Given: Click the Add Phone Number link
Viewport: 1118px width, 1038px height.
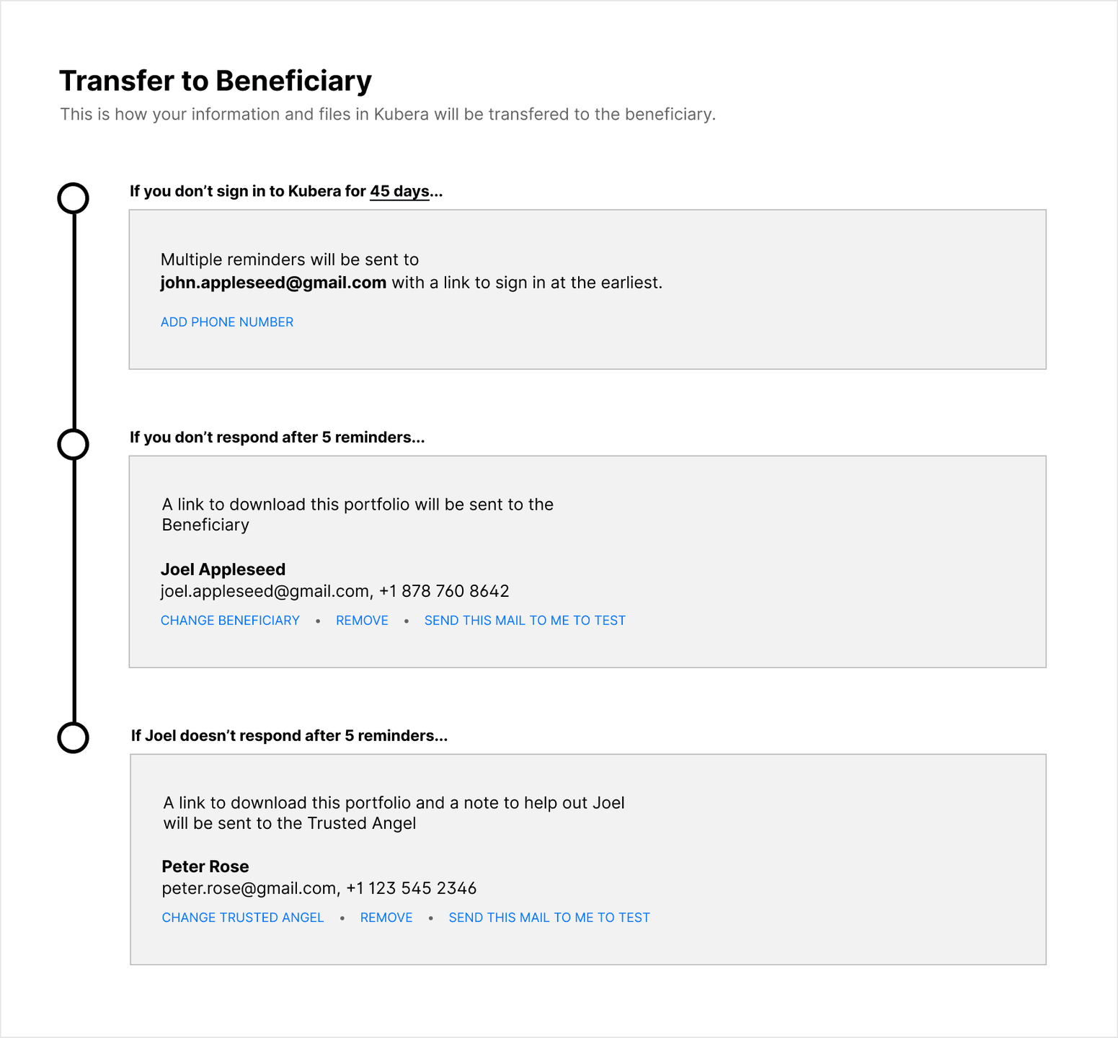Looking at the screenshot, I should coord(226,322).
